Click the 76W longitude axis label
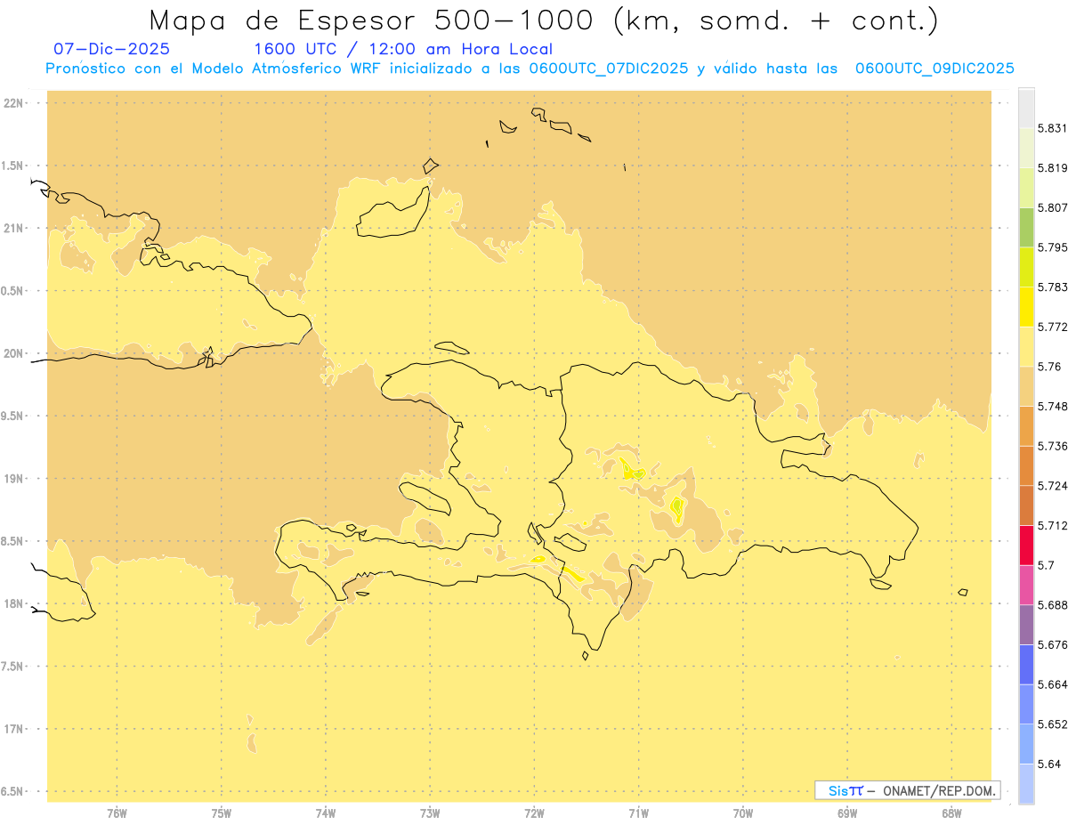Screen dimensions: 1068x825 (x=117, y=813)
